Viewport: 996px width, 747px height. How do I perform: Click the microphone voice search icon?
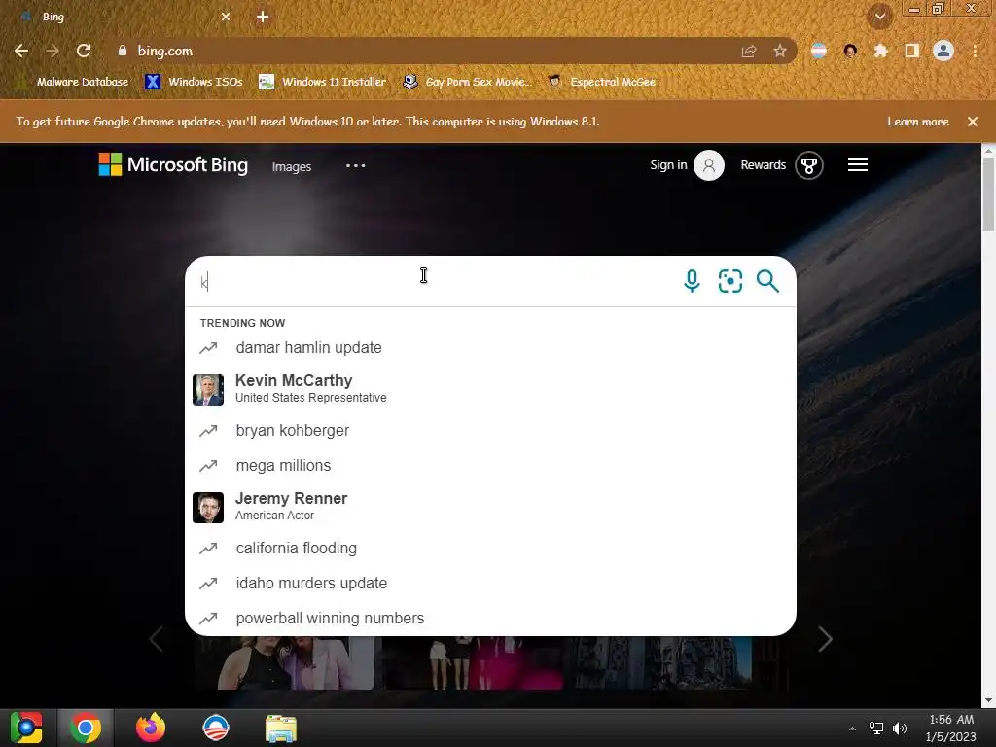coord(692,281)
